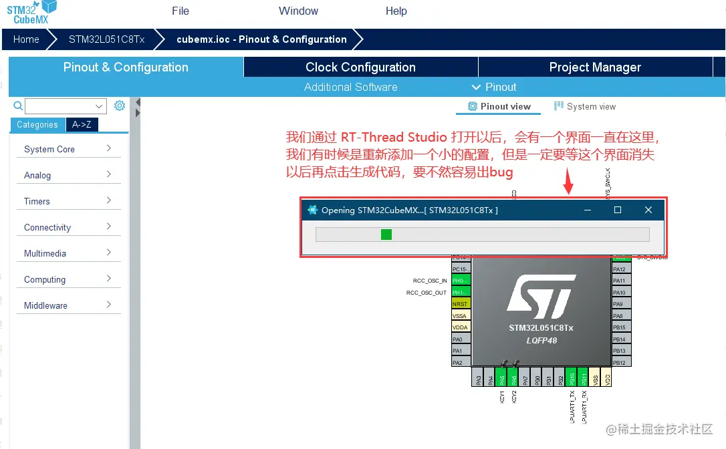
Task: Select pin PA2 on the chip
Action: [461, 362]
